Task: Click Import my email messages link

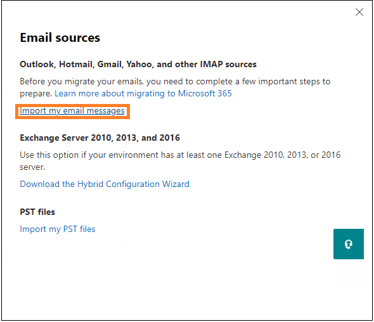Action: pyautogui.click(x=72, y=111)
